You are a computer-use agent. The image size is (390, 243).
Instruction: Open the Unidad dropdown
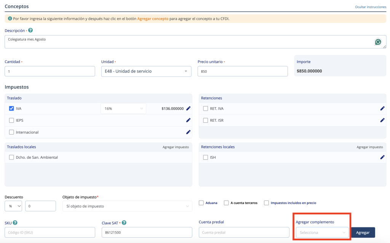pos(146,71)
